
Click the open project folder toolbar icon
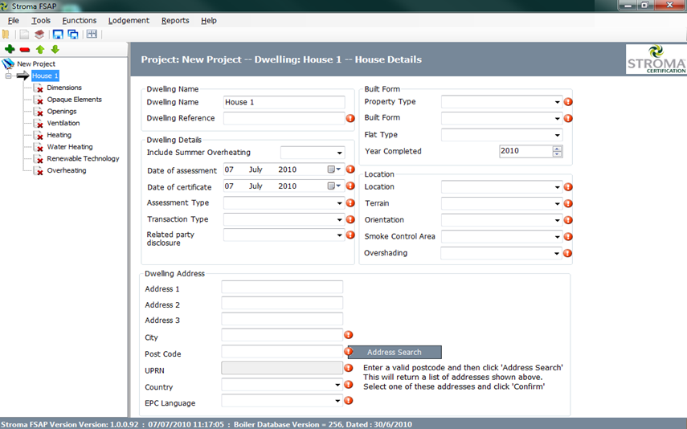point(6,35)
